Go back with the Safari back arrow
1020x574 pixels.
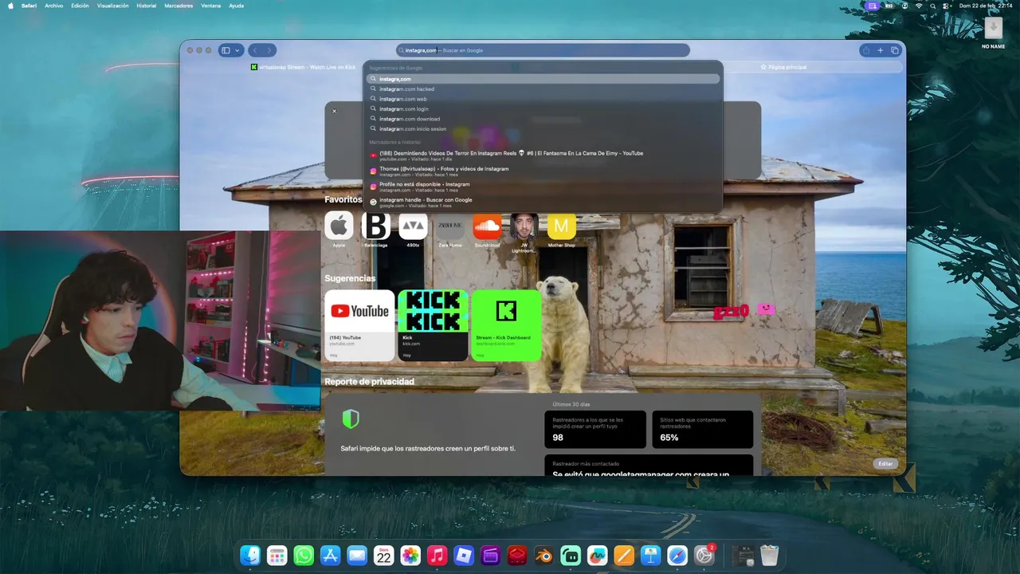(x=254, y=50)
